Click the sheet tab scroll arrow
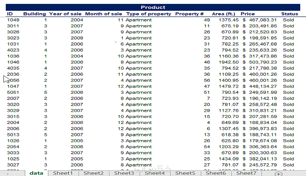 (x=8, y=174)
